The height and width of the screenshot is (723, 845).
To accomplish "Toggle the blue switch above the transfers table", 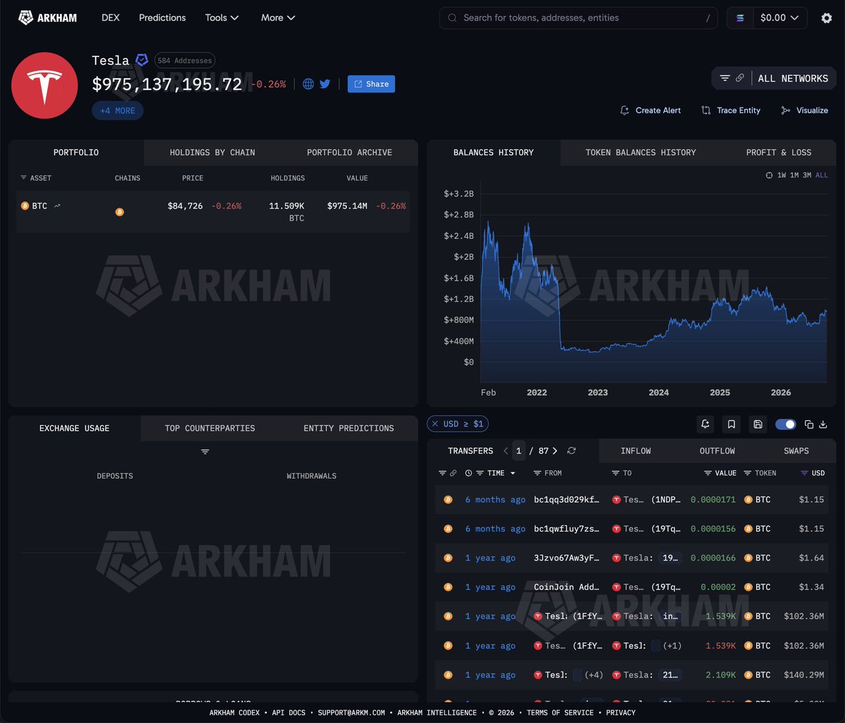I will 785,424.
